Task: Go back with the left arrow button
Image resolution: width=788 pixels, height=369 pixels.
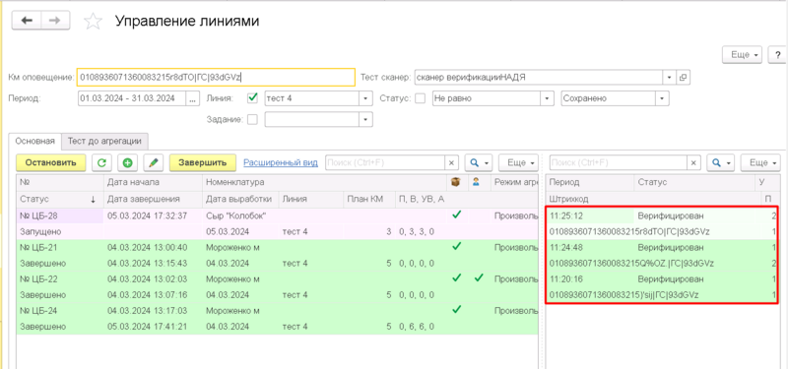Action: point(27,20)
